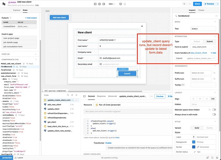Click fx icon beside Suffix icon field

click(x=214, y=79)
